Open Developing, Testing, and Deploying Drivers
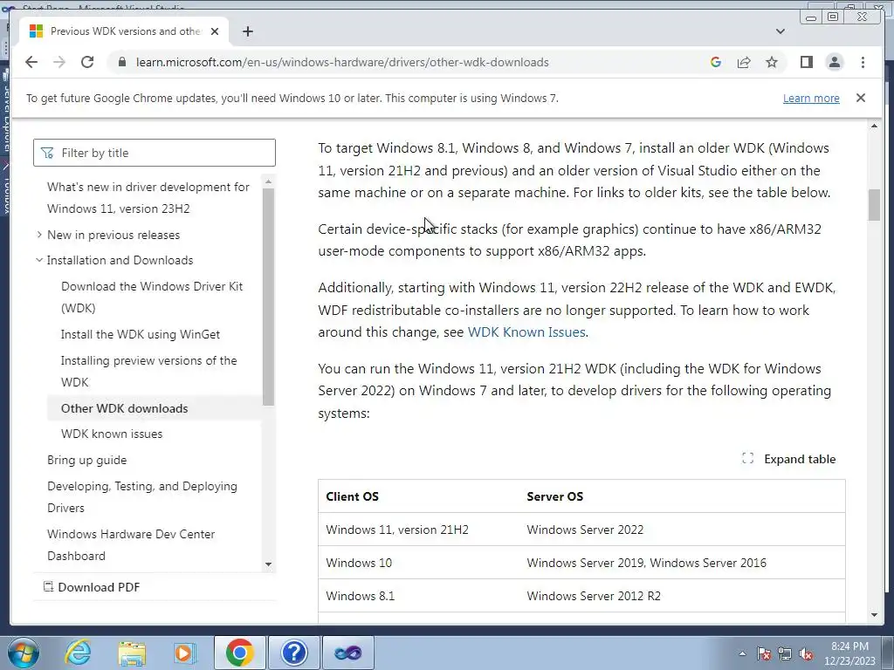Image resolution: width=894 pixels, height=670 pixels. [142, 496]
